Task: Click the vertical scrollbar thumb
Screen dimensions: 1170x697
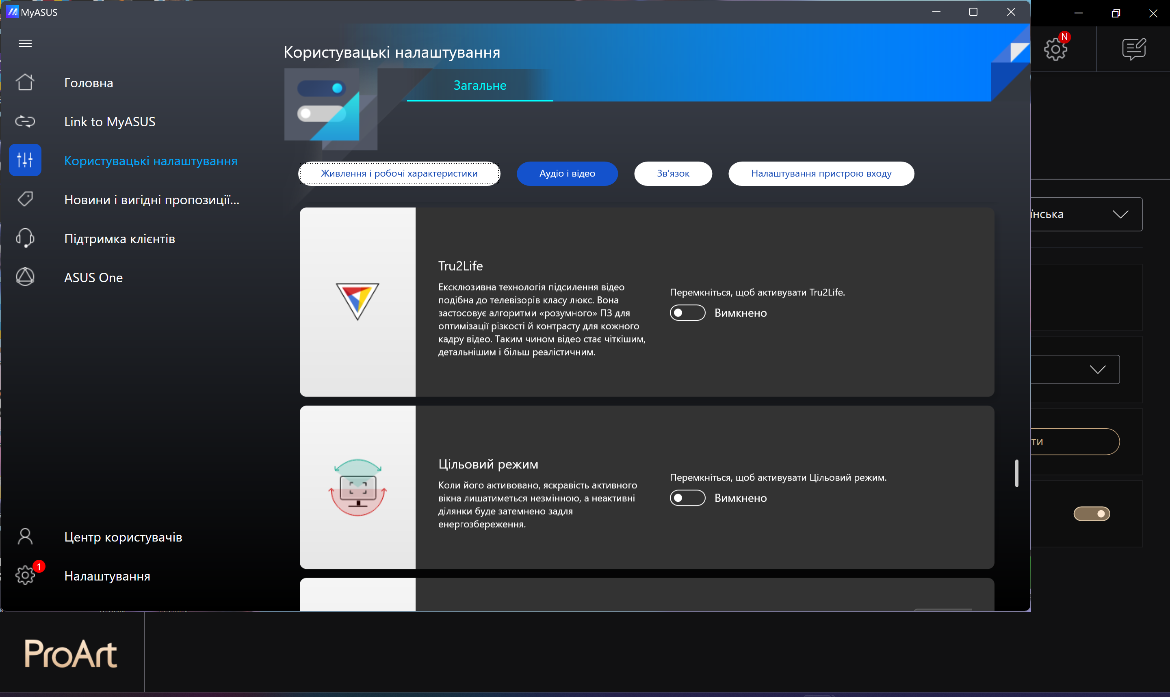Action: (x=1017, y=473)
